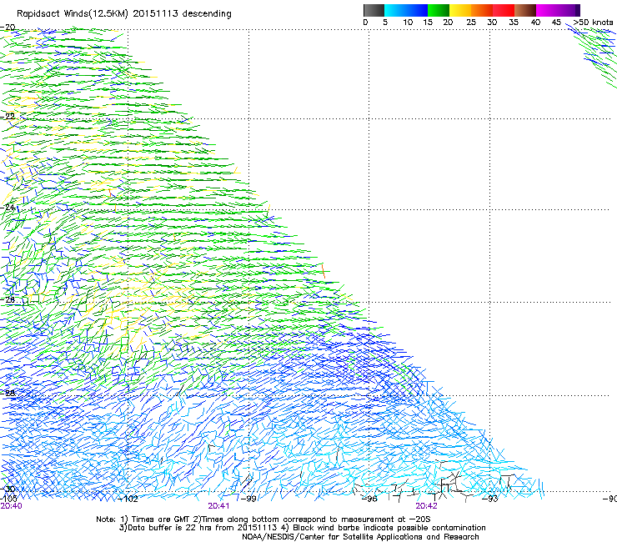
Task: Click the -28 latitude axis label
Action: click(8, 393)
